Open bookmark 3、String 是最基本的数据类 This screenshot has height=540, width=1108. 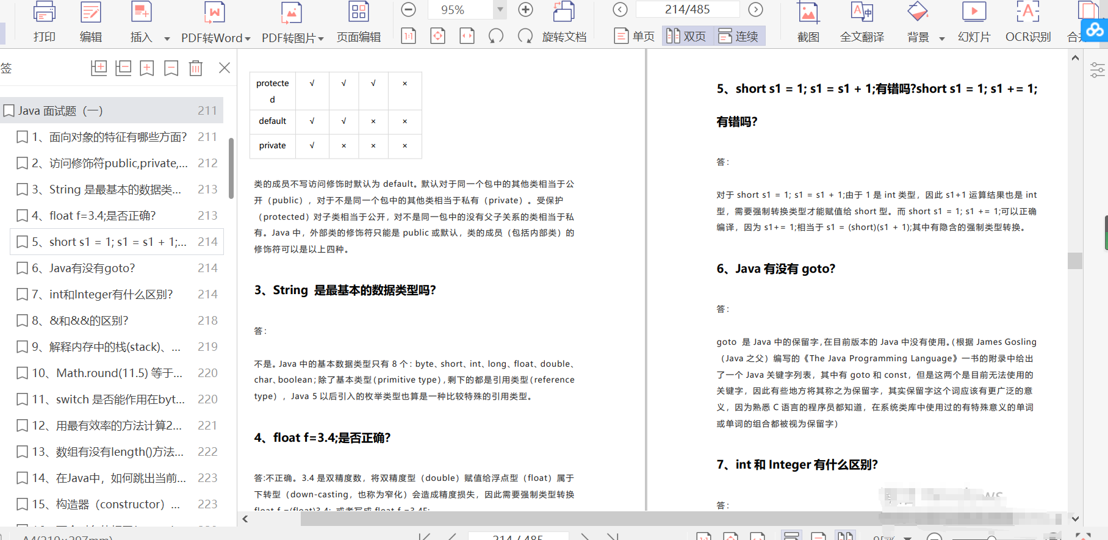click(117, 189)
